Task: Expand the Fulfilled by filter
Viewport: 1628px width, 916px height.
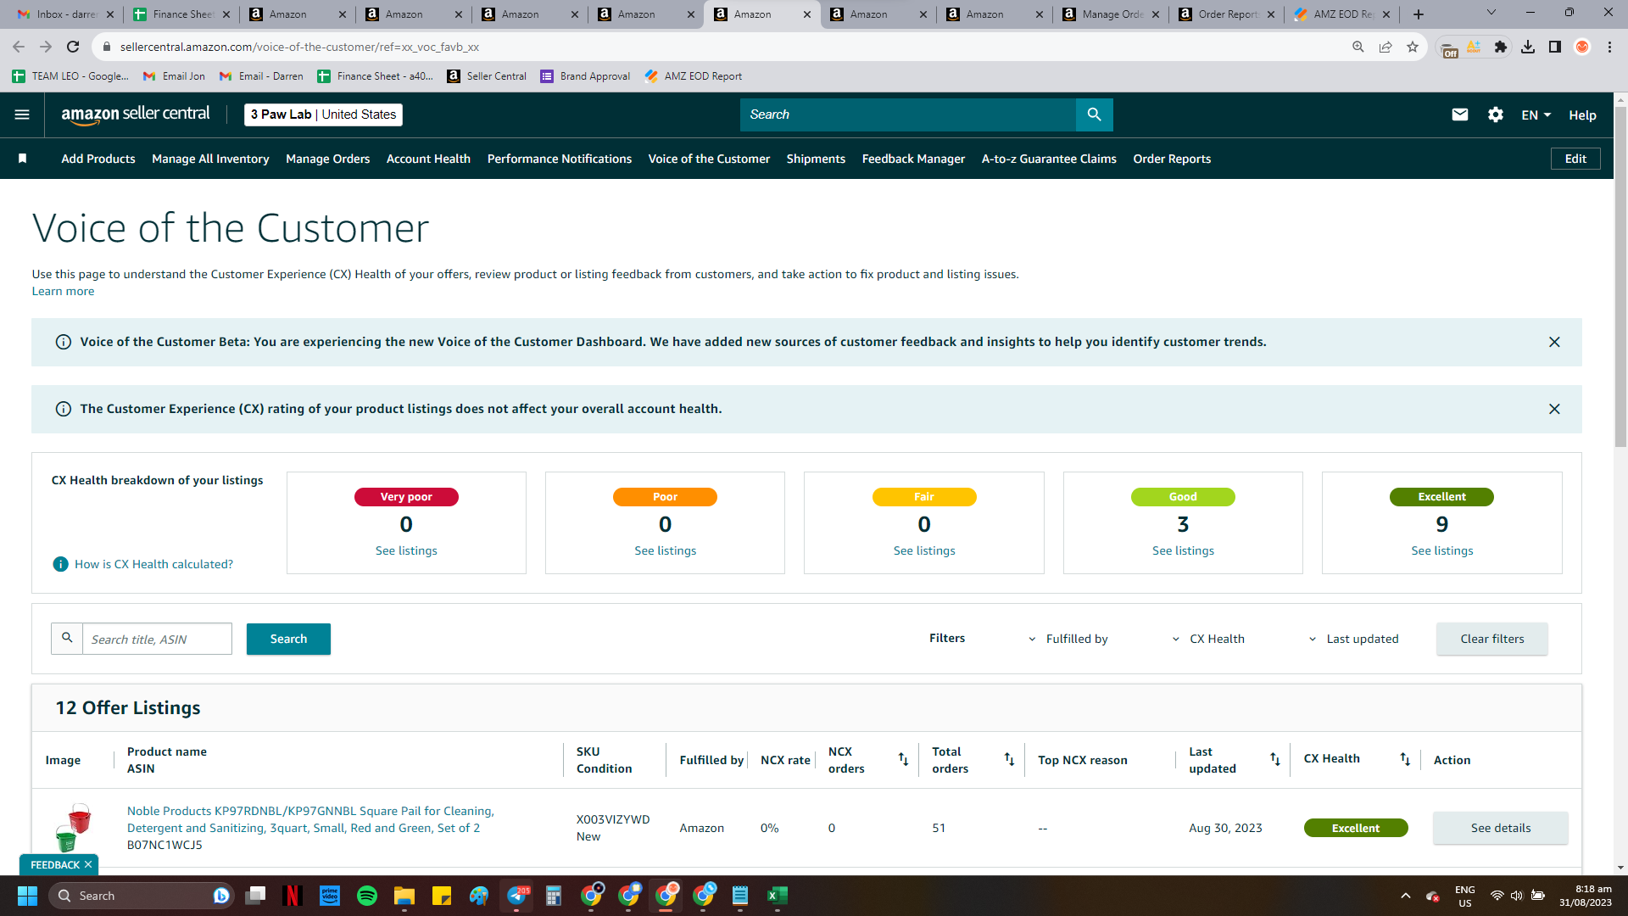Action: [x=1068, y=639]
